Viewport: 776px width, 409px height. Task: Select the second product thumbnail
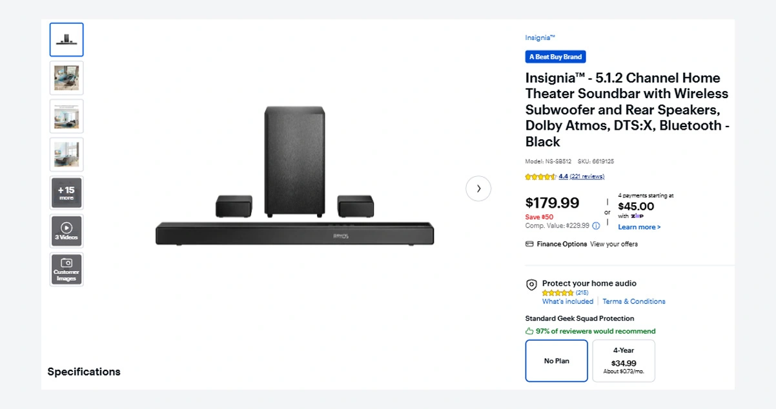click(66, 78)
